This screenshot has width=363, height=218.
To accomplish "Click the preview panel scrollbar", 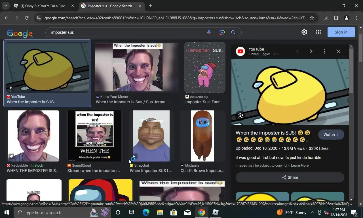I will [x=351, y=71].
